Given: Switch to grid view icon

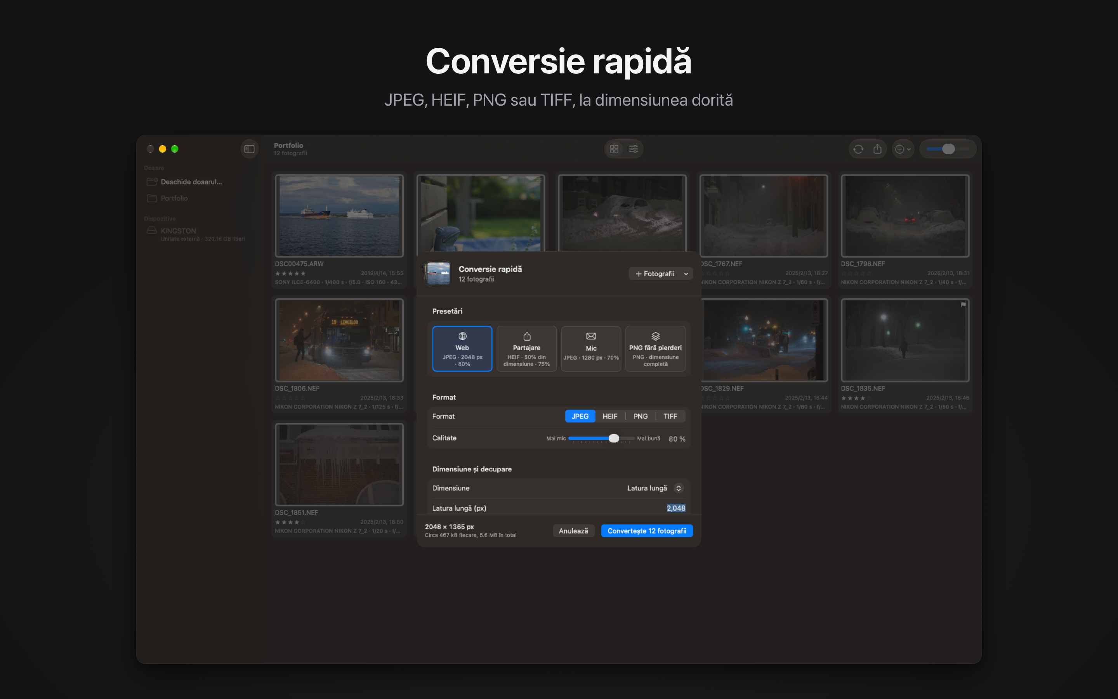Looking at the screenshot, I should [x=614, y=149].
